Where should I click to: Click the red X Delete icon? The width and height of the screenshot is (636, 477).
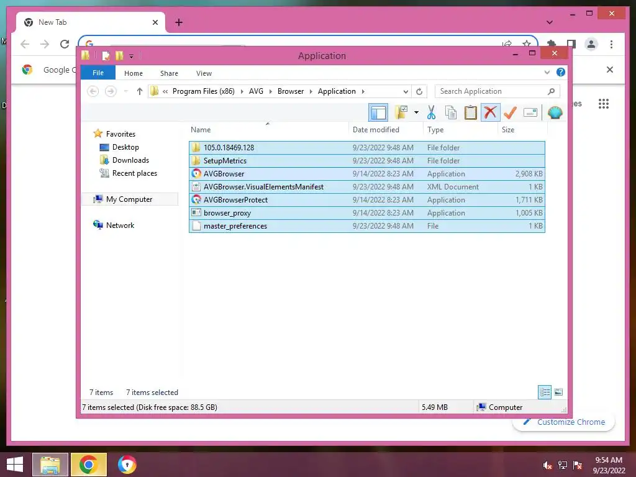point(490,112)
